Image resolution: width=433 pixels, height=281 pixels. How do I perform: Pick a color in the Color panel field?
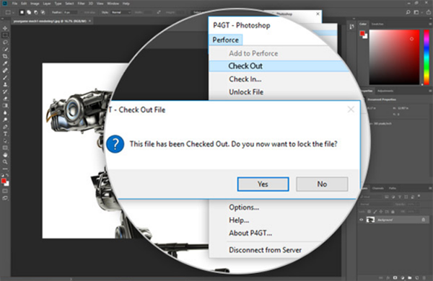point(394,57)
